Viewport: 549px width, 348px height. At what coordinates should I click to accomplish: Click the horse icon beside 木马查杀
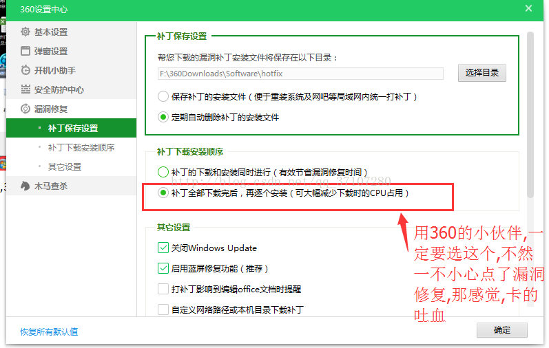25,186
